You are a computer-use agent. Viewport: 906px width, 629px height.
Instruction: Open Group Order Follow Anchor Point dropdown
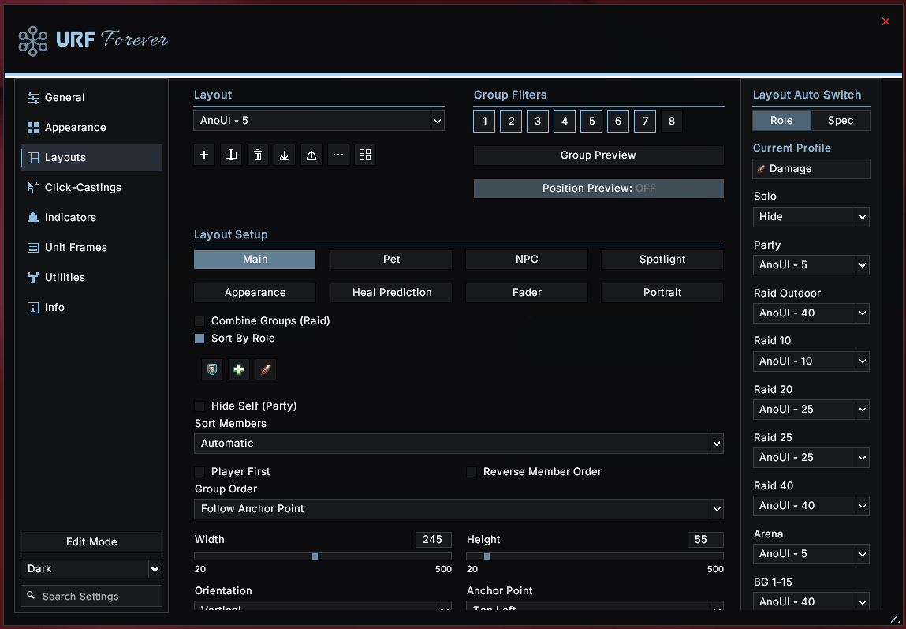(459, 509)
